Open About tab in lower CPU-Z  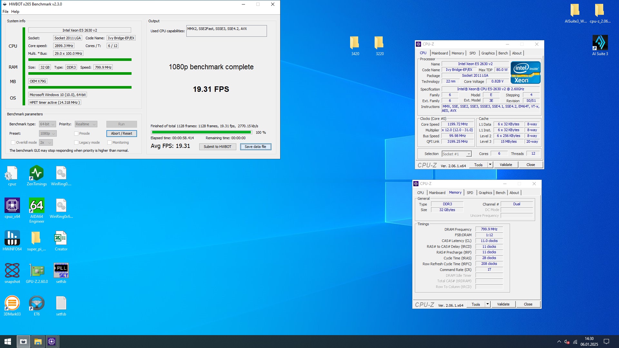(514, 193)
